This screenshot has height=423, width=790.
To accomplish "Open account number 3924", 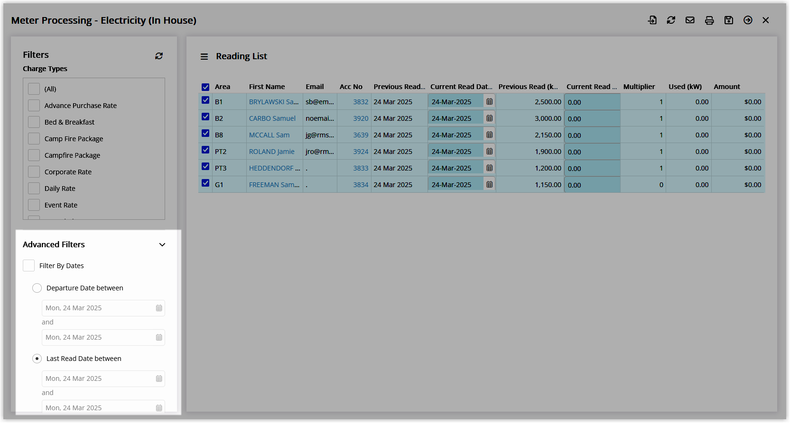I will click(361, 152).
